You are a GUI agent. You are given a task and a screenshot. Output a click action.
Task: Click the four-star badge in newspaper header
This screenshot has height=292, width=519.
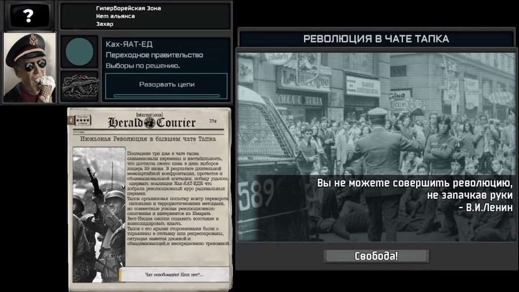pyautogui.click(x=83, y=120)
